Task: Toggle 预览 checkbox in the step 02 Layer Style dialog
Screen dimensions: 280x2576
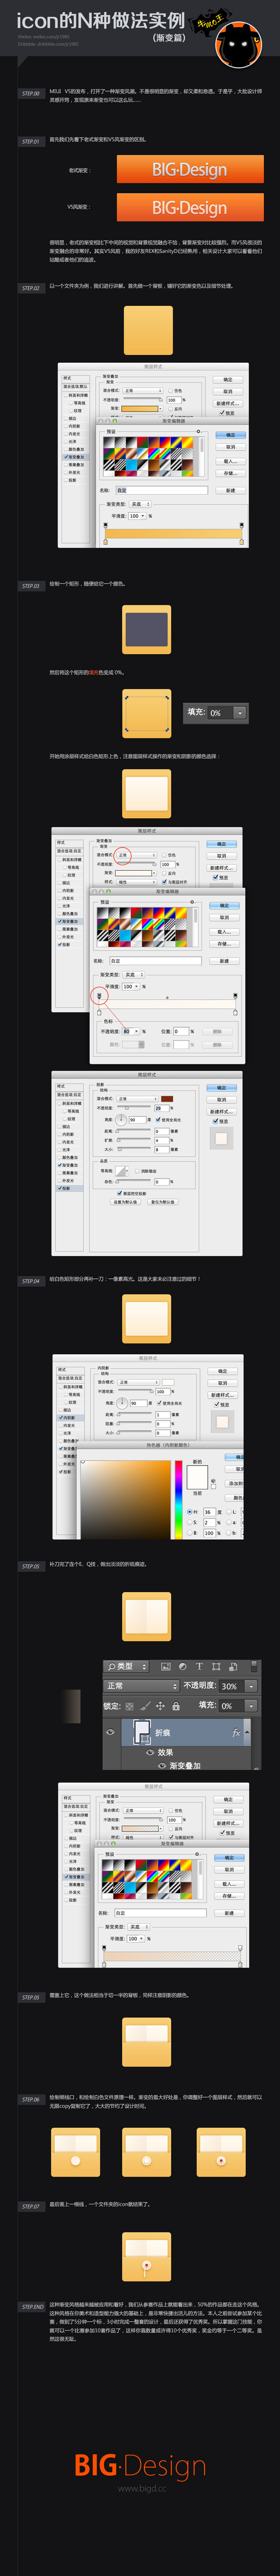Action: coord(221,413)
